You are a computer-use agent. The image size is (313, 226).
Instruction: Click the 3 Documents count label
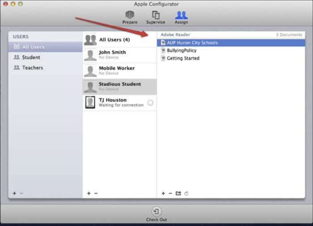(289, 35)
